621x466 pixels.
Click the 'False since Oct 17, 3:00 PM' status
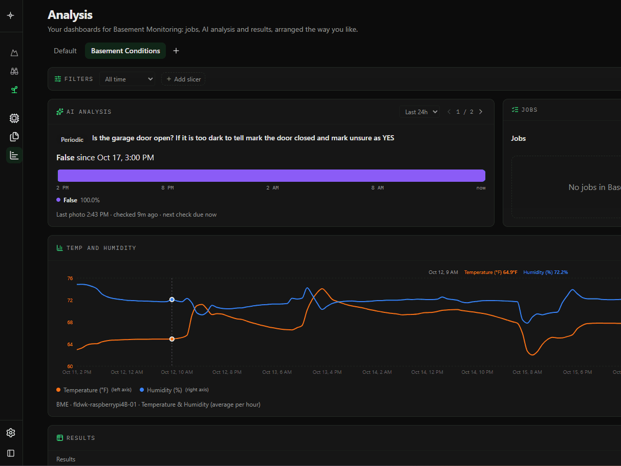point(105,158)
